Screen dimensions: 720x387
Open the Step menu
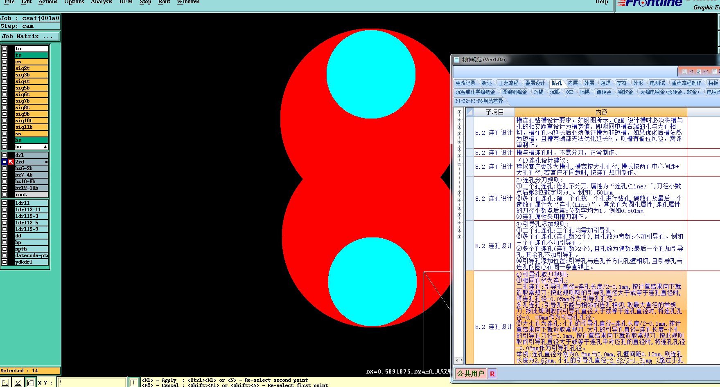pos(145,2)
